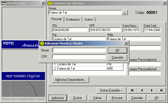This screenshot has width=168, height=103.
Task: Click the empty photo area in Identificação
Action: pos(23,23)
